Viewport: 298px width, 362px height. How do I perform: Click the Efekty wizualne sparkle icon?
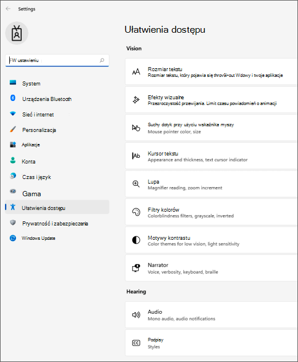136,100
